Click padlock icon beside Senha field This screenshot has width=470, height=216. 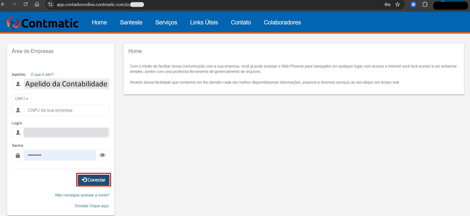pos(18,156)
